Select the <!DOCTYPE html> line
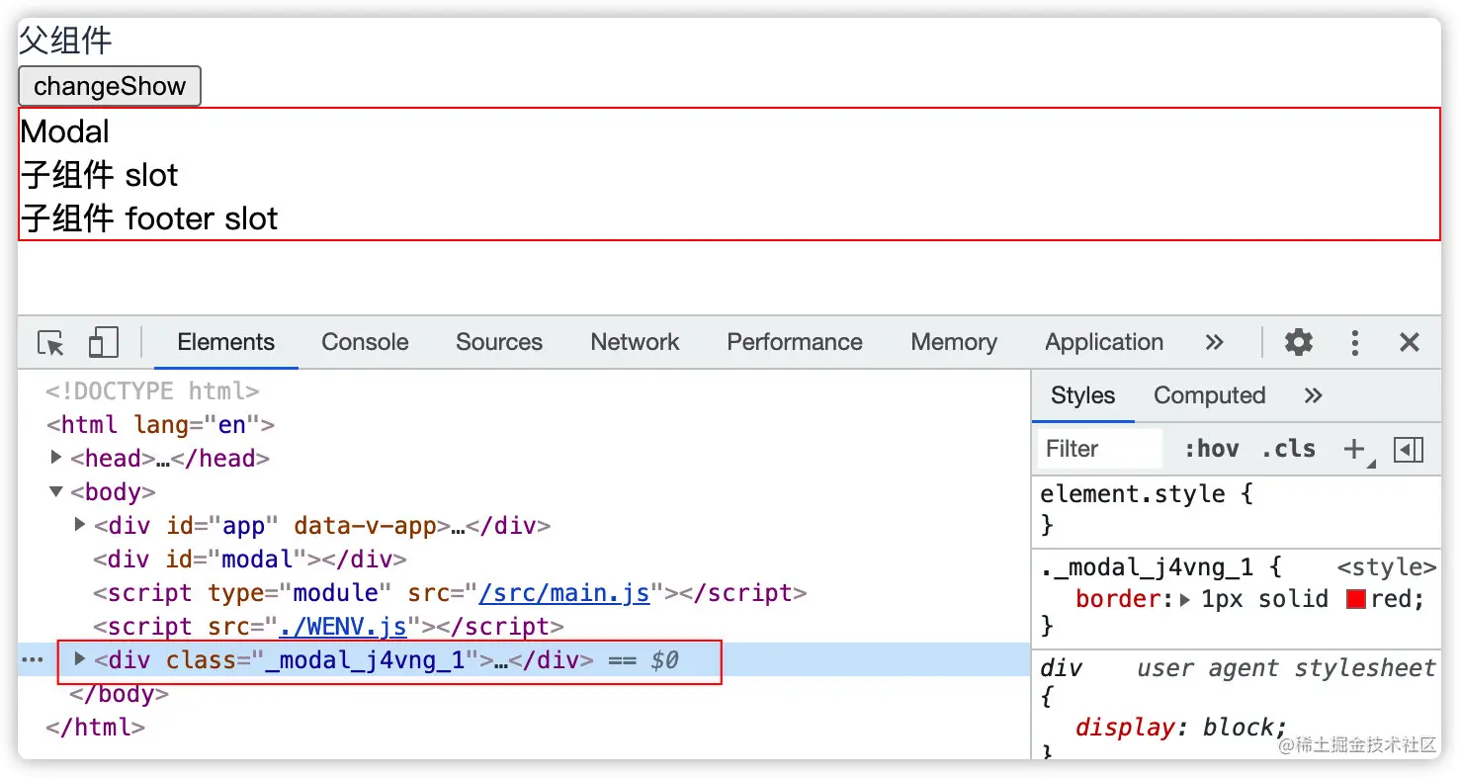The height and width of the screenshot is (777, 1459). 152,390
